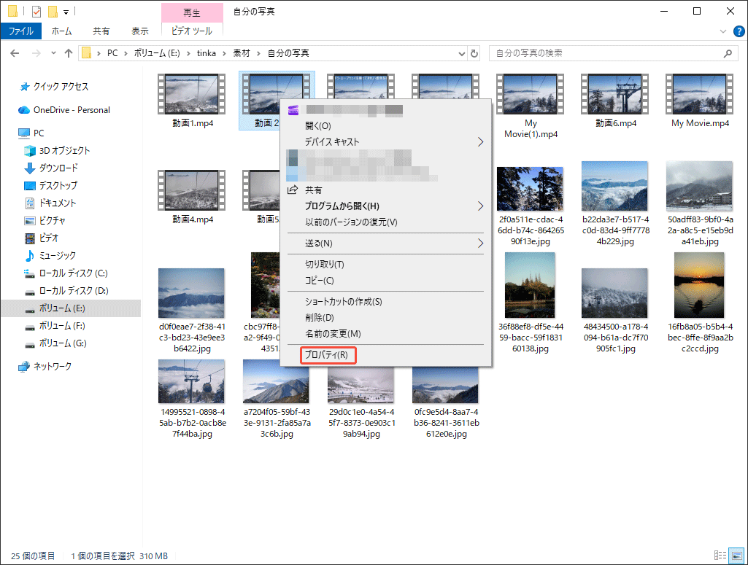Expand 送る(N) submenu

(x=385, y=243)
